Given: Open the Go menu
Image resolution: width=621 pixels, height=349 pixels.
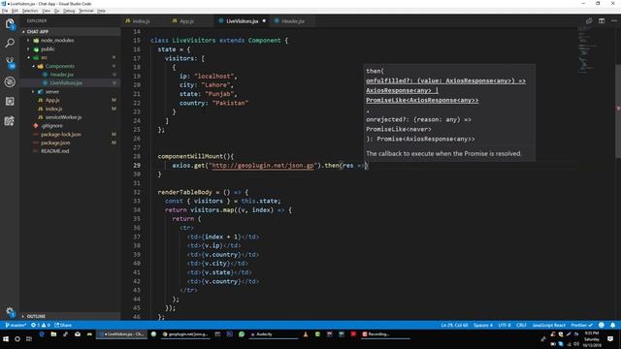Looking at the screenshot, I should (56, 11).
